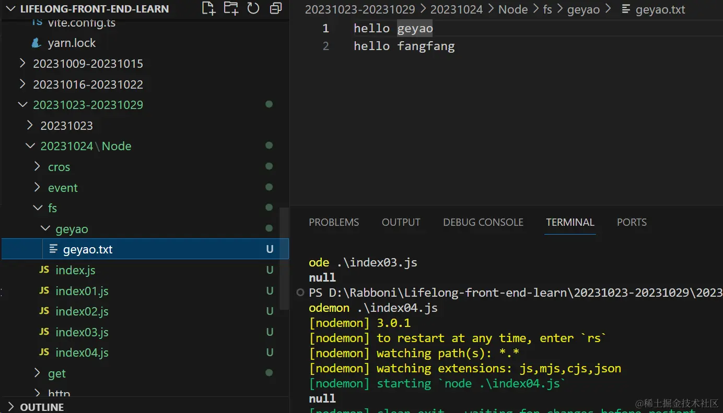This screenshot has width=723, height=413.
Task: Select geyao.txt in the file tree
Action: point(145,249)
